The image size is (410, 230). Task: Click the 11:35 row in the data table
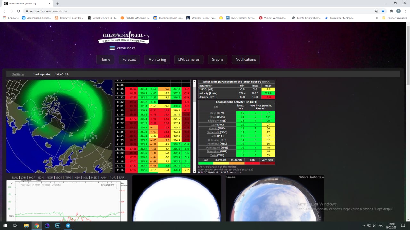click(153, 89)
